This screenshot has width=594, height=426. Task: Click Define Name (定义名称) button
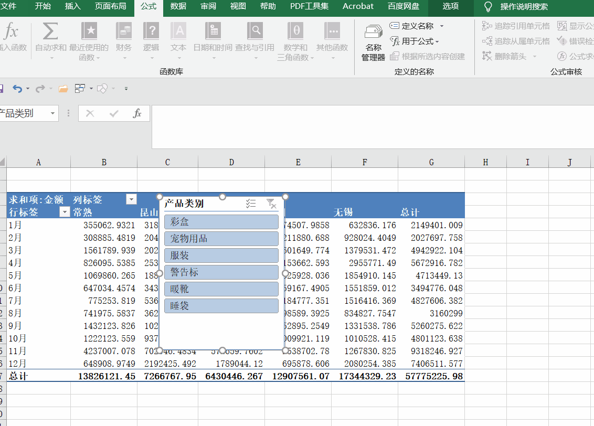[411, 26]
